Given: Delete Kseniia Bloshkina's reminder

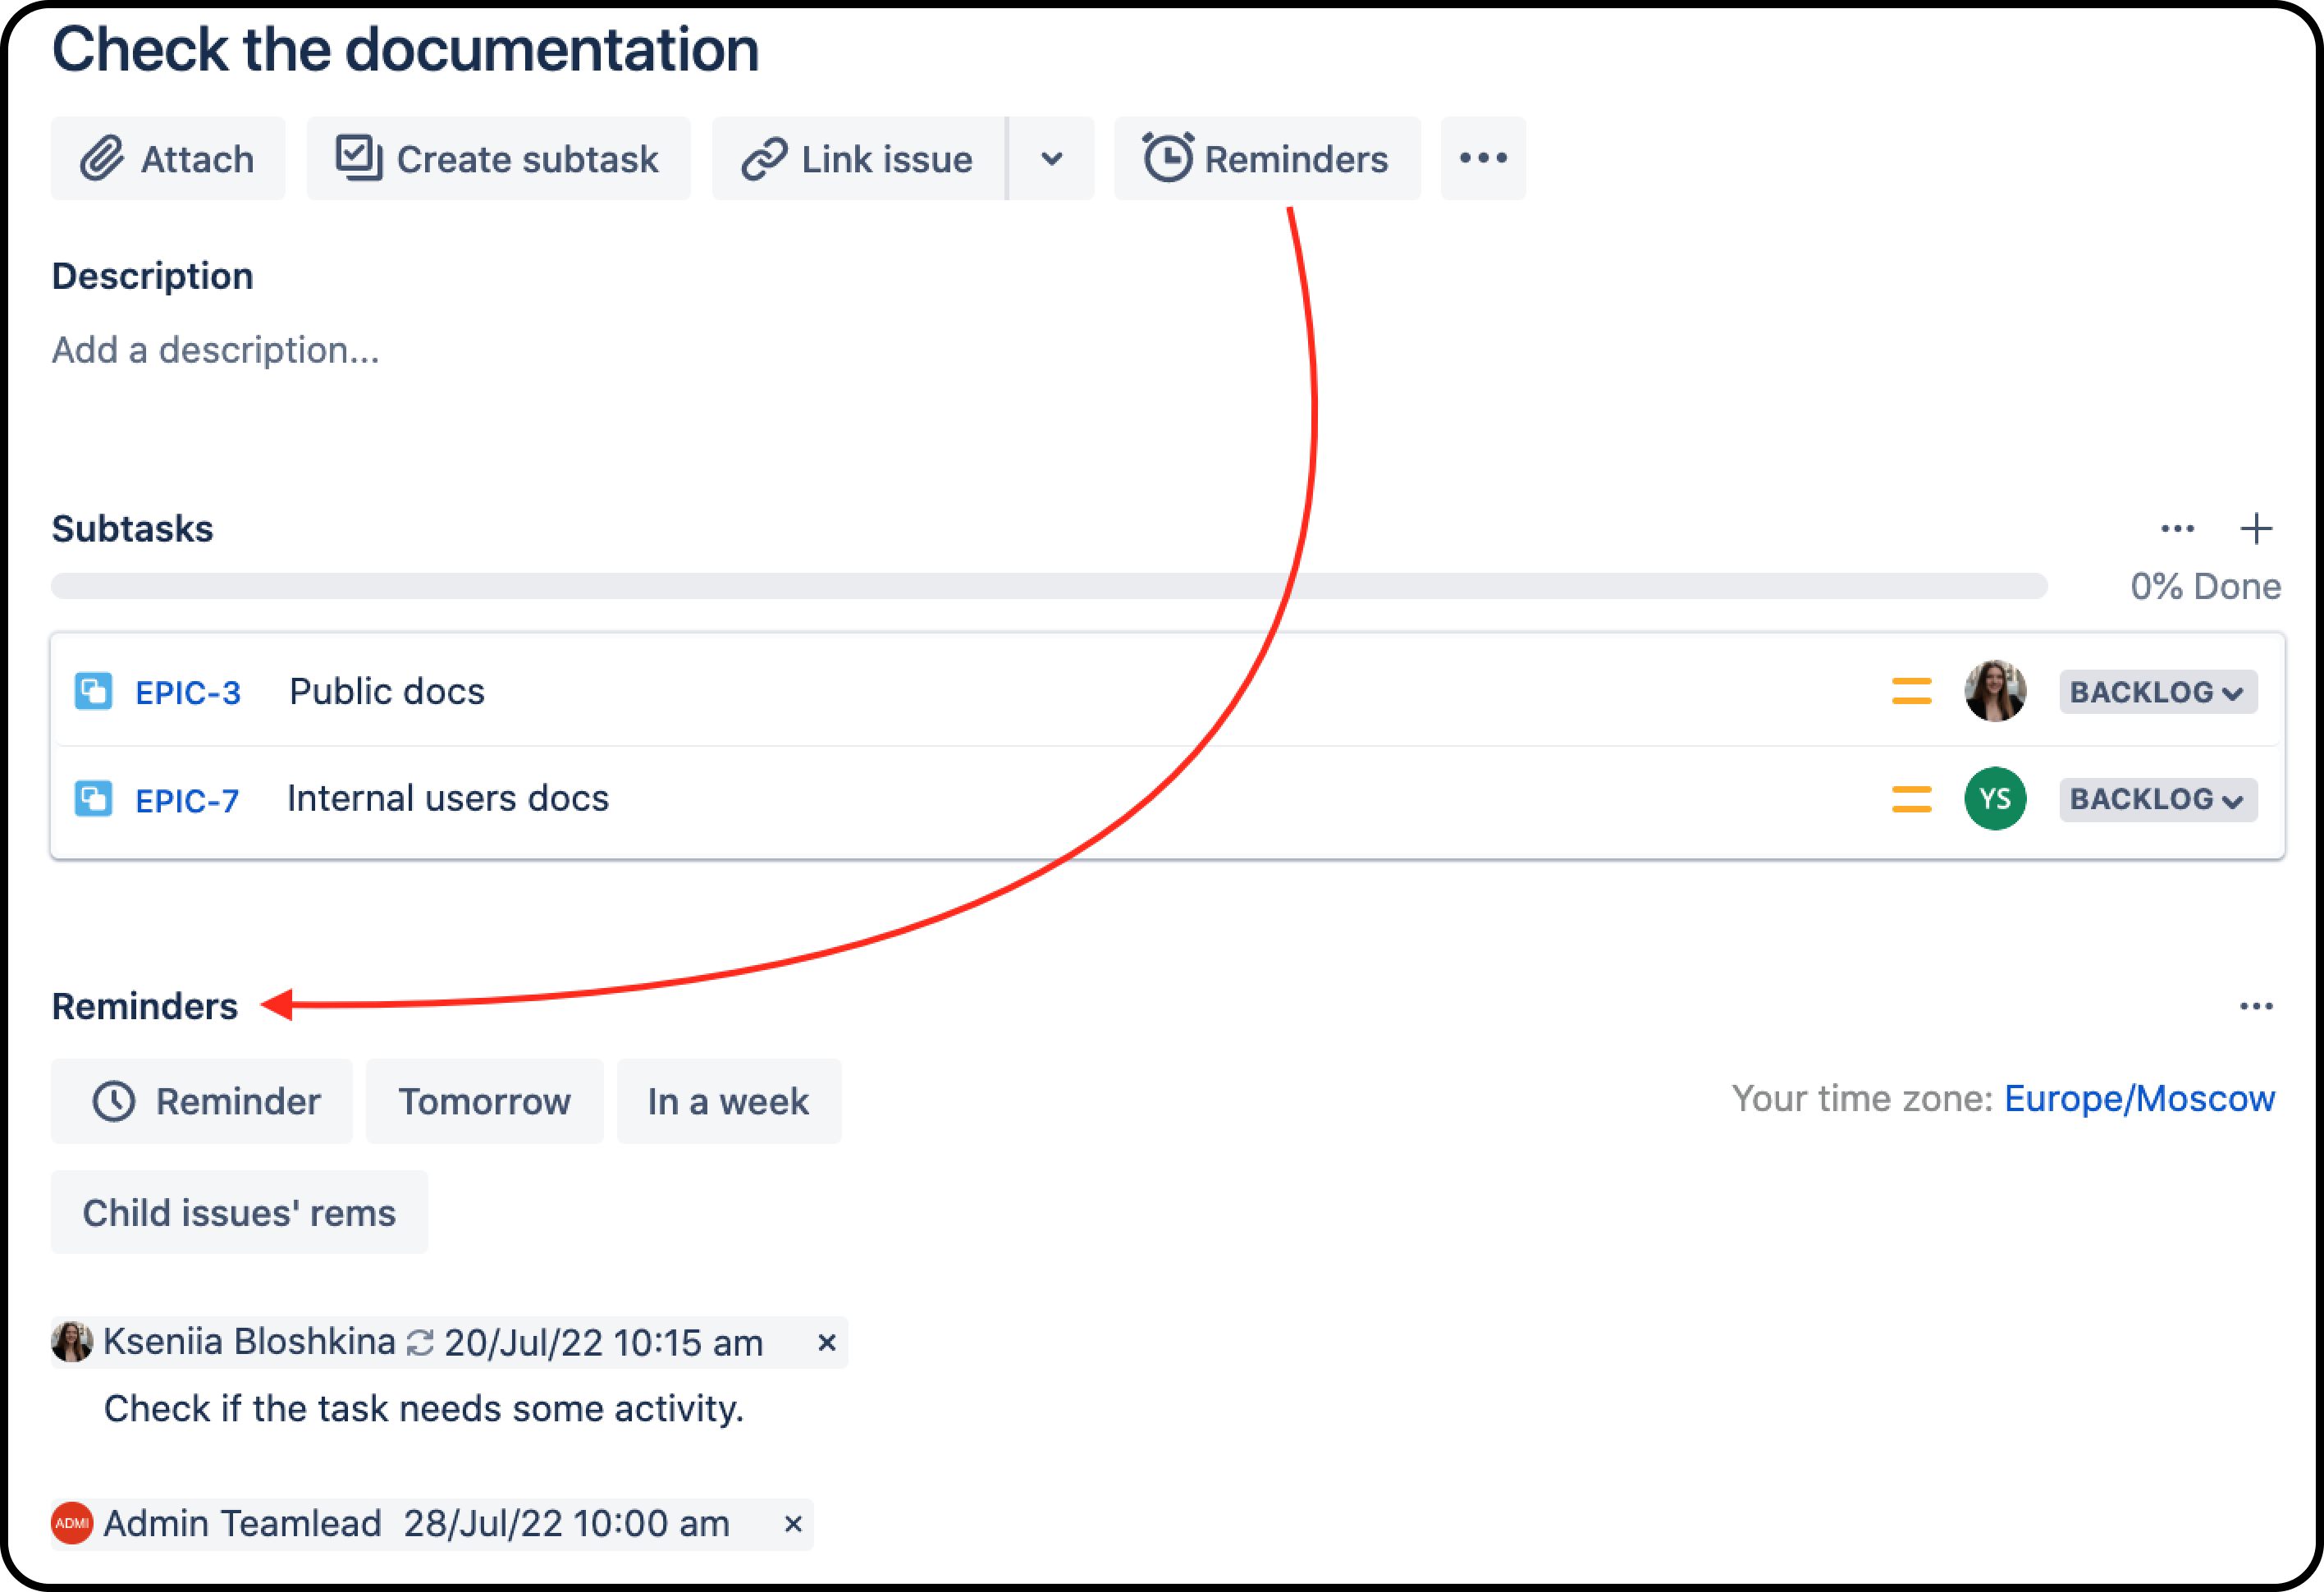Looking at the screenshot, I should pyautogui.click(x=826, y=1343).
